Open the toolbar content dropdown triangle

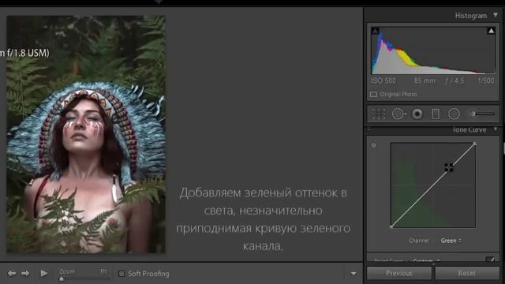[x=353, y=274]
